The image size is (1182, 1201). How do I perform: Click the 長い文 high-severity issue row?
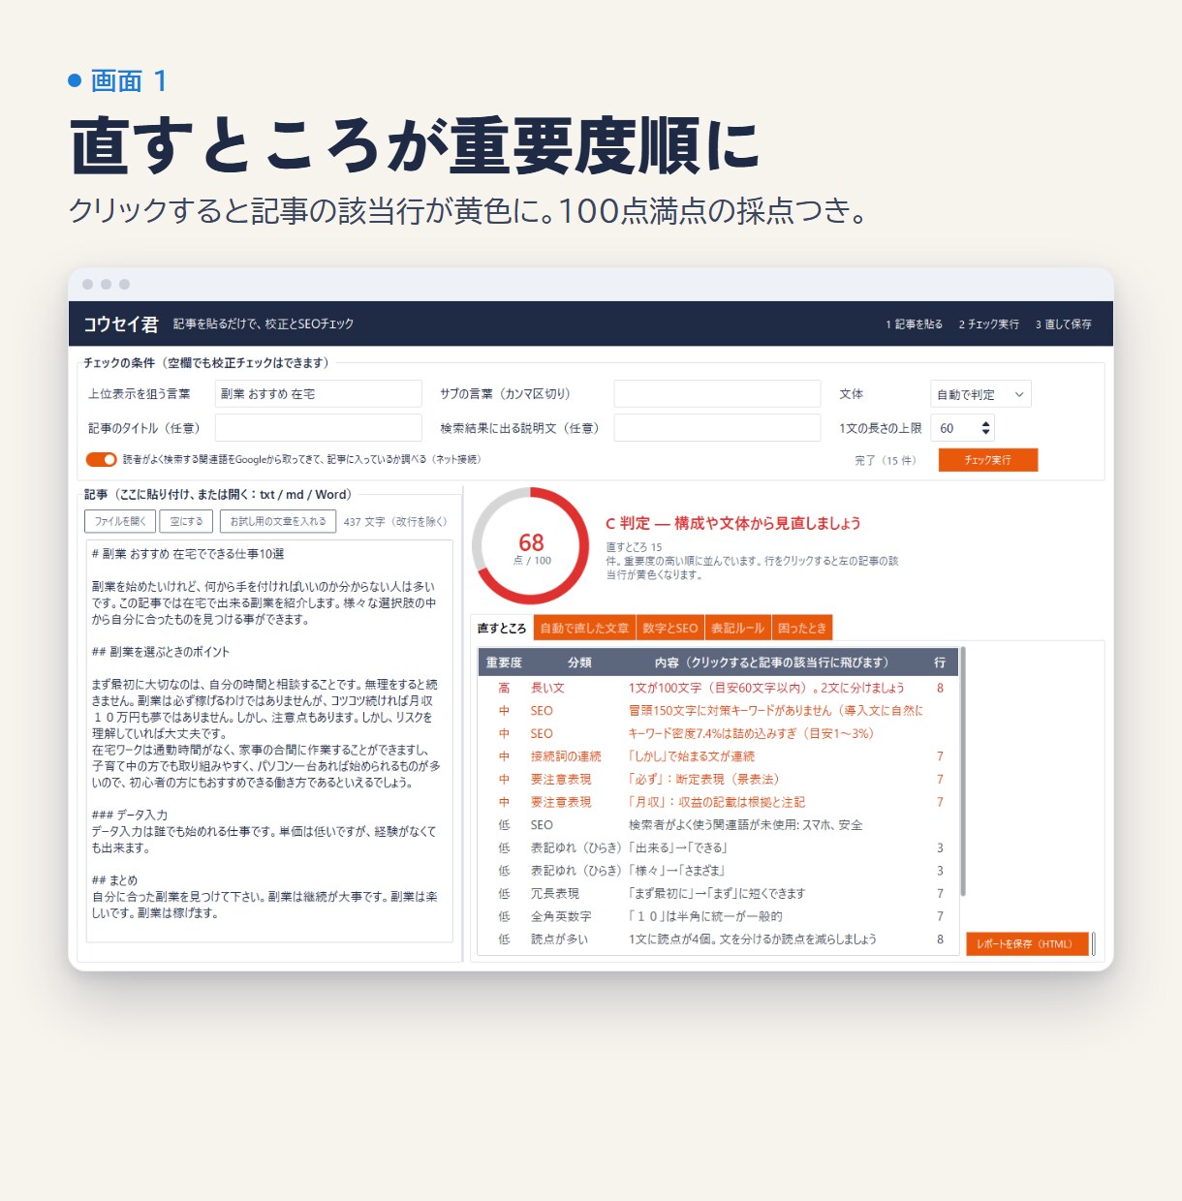pyautogui.click(x=718, y=688)
